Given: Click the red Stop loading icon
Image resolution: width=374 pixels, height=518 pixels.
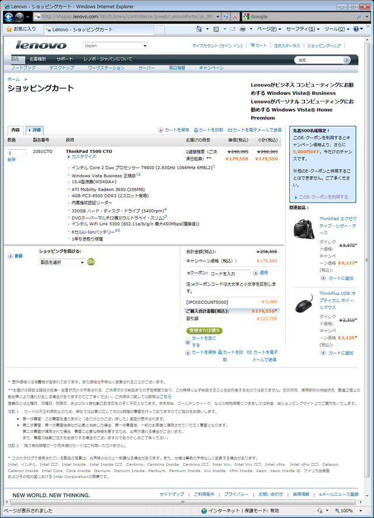Looking at the screenshot, I should 235,16.
